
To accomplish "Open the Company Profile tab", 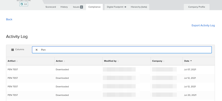I will tap(197, 7).
